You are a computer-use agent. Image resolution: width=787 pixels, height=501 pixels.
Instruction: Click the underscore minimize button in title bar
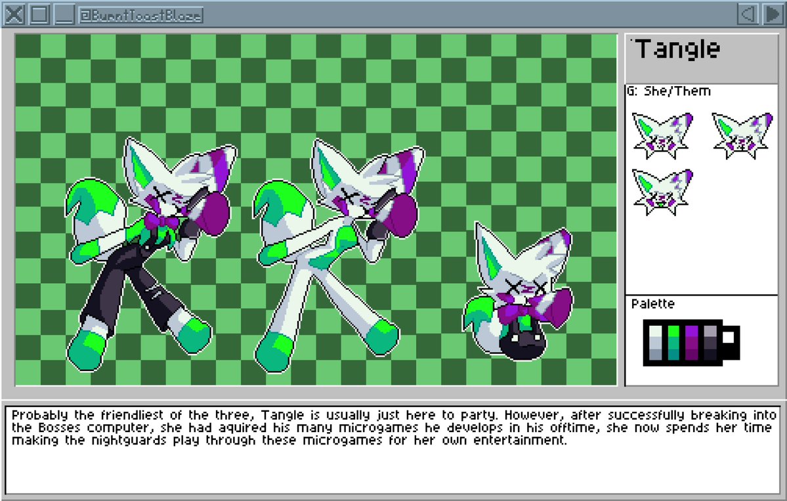point(64,14)
